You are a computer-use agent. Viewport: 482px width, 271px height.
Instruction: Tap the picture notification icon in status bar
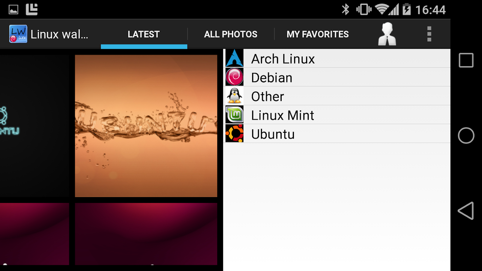14,10
